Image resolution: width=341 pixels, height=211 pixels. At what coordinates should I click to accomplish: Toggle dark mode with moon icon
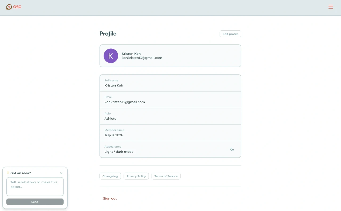click(x=232, y=149)
